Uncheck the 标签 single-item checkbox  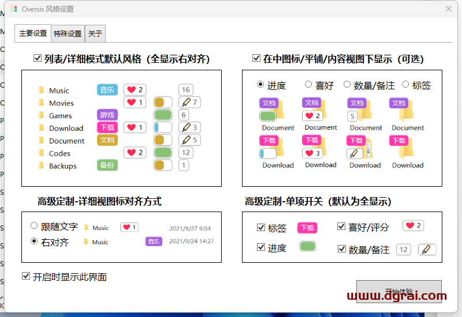click(261, 227)
